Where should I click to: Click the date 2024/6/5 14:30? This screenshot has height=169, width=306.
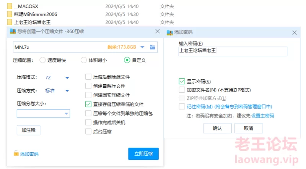122,14
